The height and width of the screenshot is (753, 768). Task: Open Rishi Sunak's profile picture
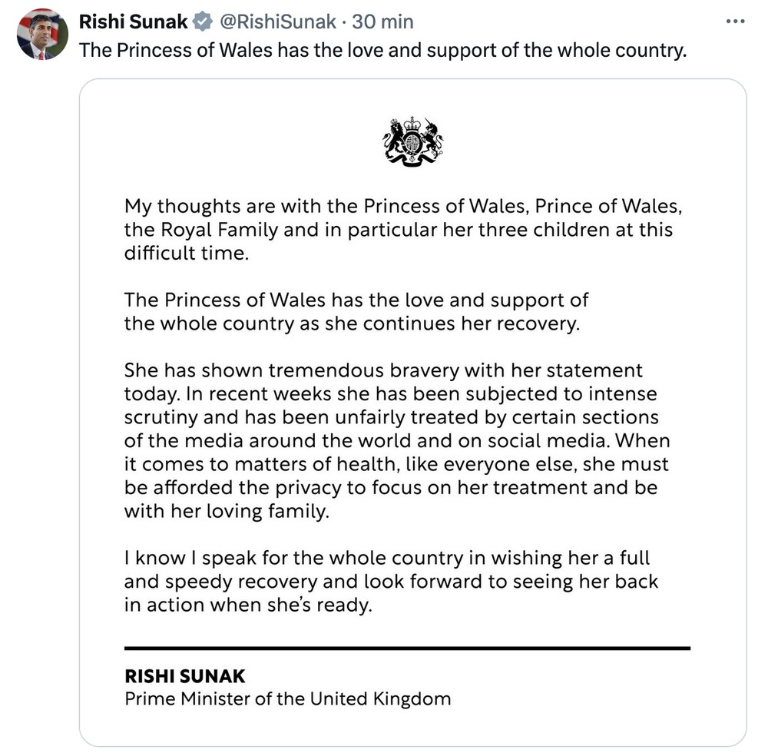click(x=41, y=32)
